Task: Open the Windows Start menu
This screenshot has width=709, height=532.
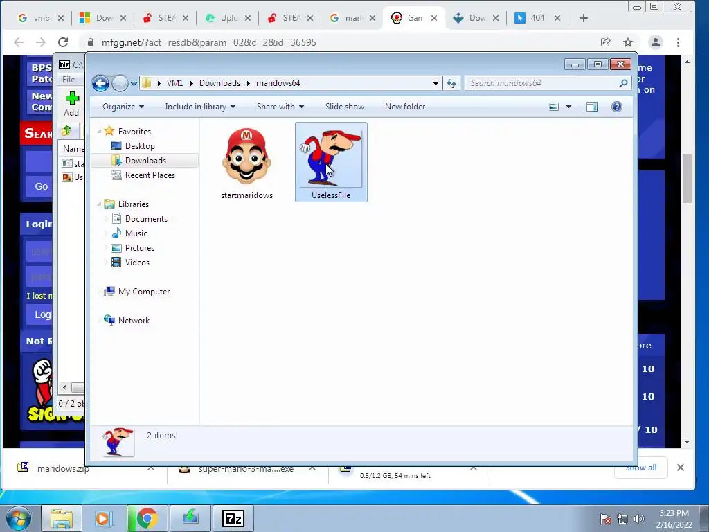Action: pyautogui.click(x=19, y=518)
